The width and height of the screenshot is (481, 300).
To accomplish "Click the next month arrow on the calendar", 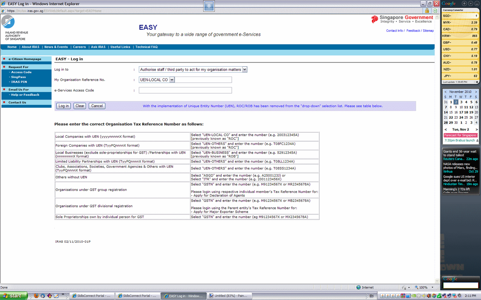I will tap(476, 91).
